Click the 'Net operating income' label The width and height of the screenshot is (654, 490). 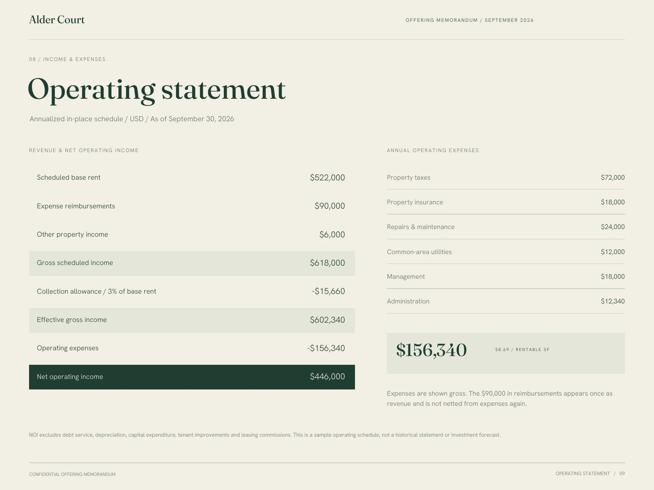[70, 377]
